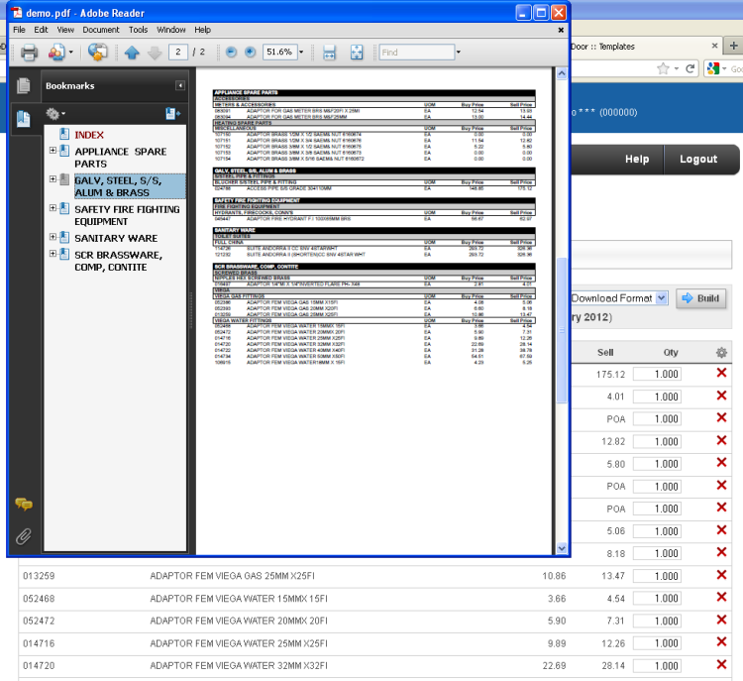Open the Pages thumbnail panel icon
Screen dimensions: 743x681
click(x=23, y=86)
